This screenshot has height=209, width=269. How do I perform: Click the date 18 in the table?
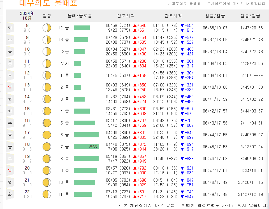click(27, 144)
